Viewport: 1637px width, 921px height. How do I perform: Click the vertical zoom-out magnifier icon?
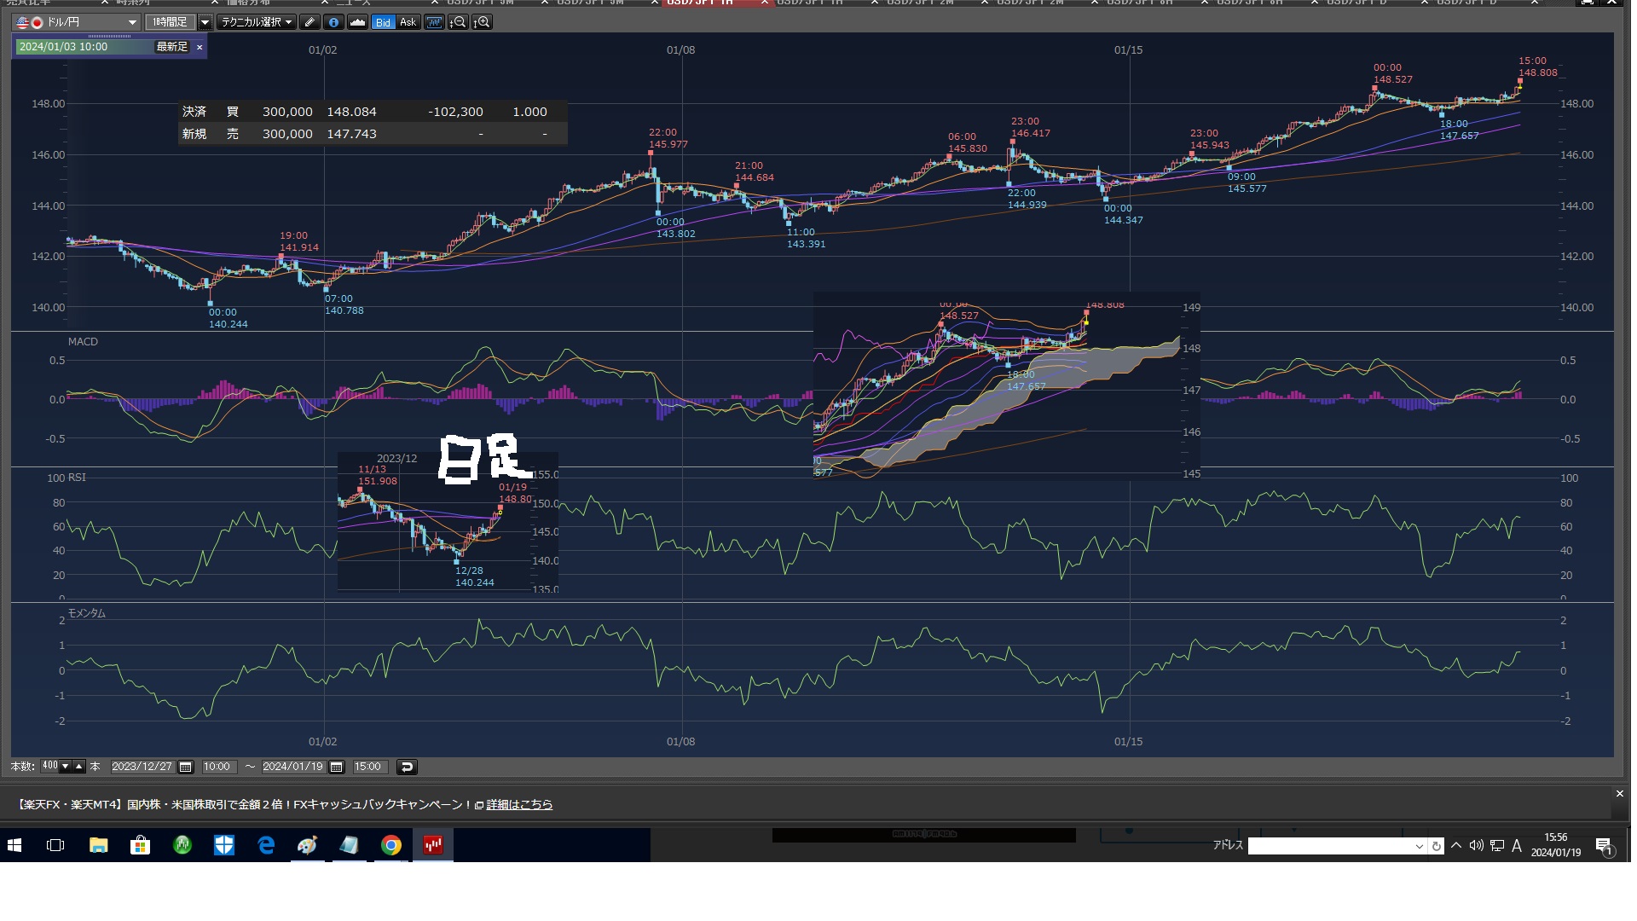458,22
